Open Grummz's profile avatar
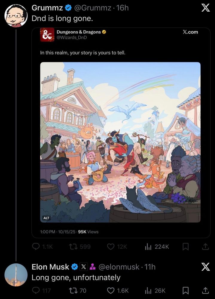Screen dimensions: 215x299 (16, 15)
